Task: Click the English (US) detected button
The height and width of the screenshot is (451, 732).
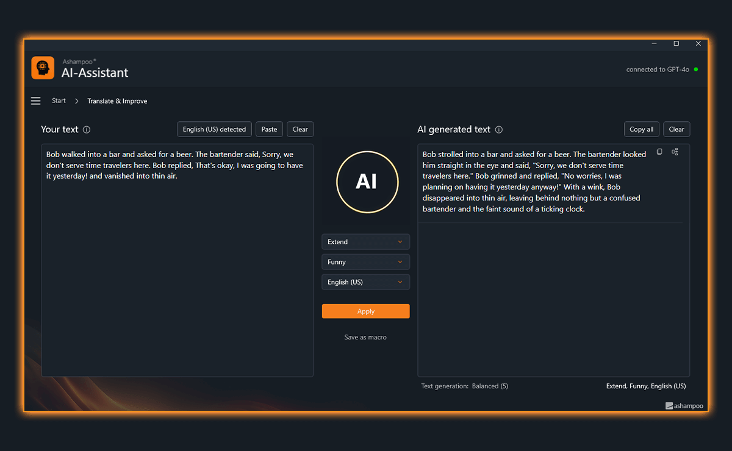Action: (x=214, y=129)
